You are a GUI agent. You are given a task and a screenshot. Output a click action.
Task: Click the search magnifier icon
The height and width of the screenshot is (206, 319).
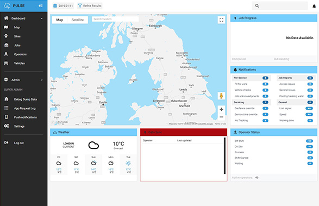click(x=257, y=5)
